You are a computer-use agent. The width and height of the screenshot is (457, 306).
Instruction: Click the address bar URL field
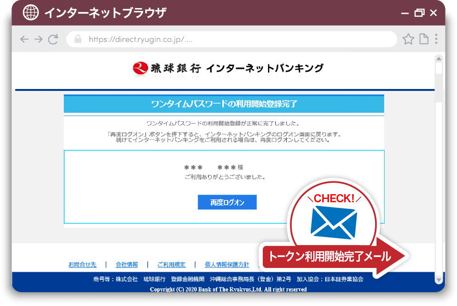(x=231, y=39)
